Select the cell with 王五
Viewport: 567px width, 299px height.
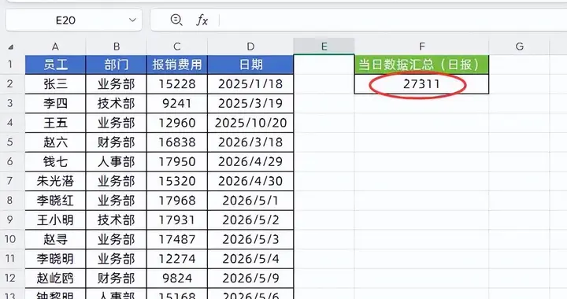pos(55,123)
